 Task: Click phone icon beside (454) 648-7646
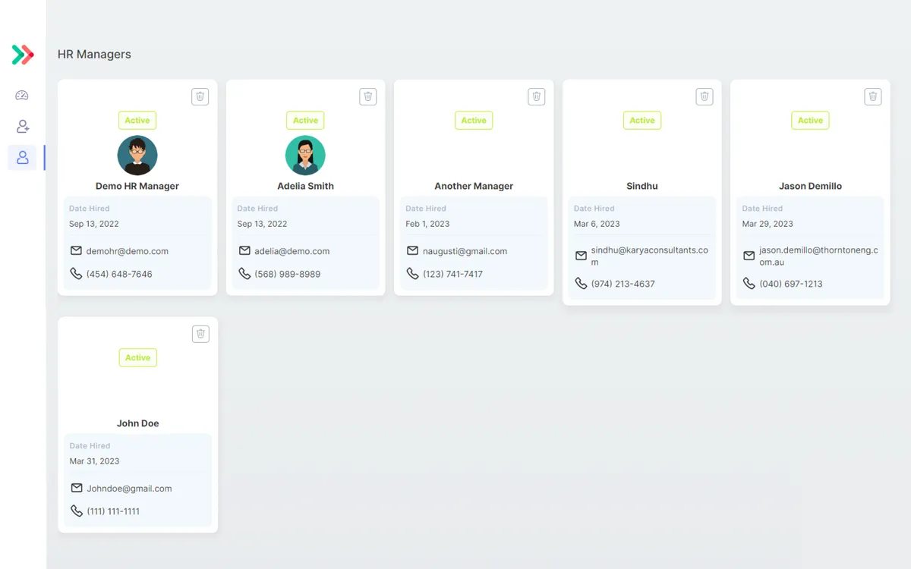pos(76,274)
